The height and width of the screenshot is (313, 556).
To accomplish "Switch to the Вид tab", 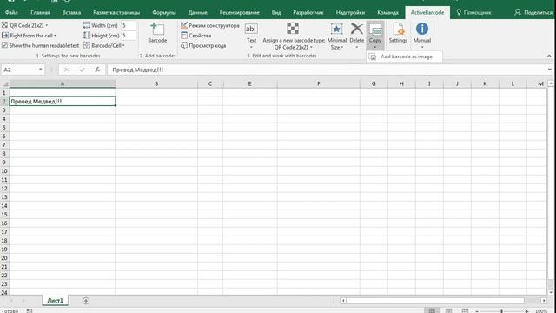I will point(276,12).
